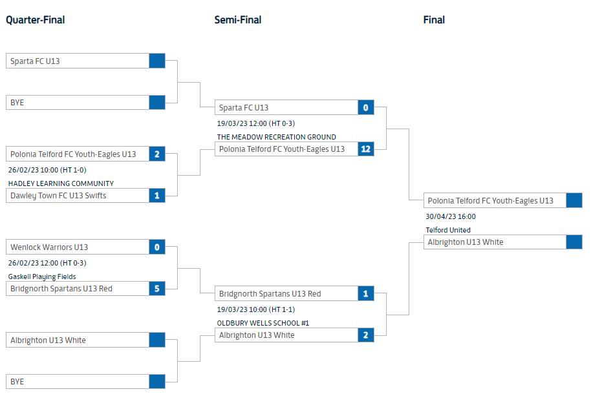The width and height of the screenshot is (602, 418).
Task: Click the Telford United venue label
Action: click(448, 230)
